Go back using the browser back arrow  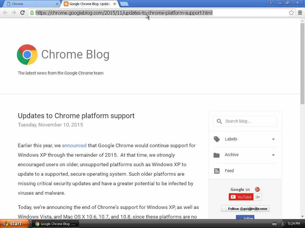5,13
